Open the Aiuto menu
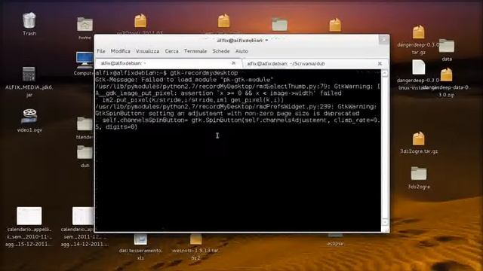This screenshot has height=271, width=483. (241, 51)
